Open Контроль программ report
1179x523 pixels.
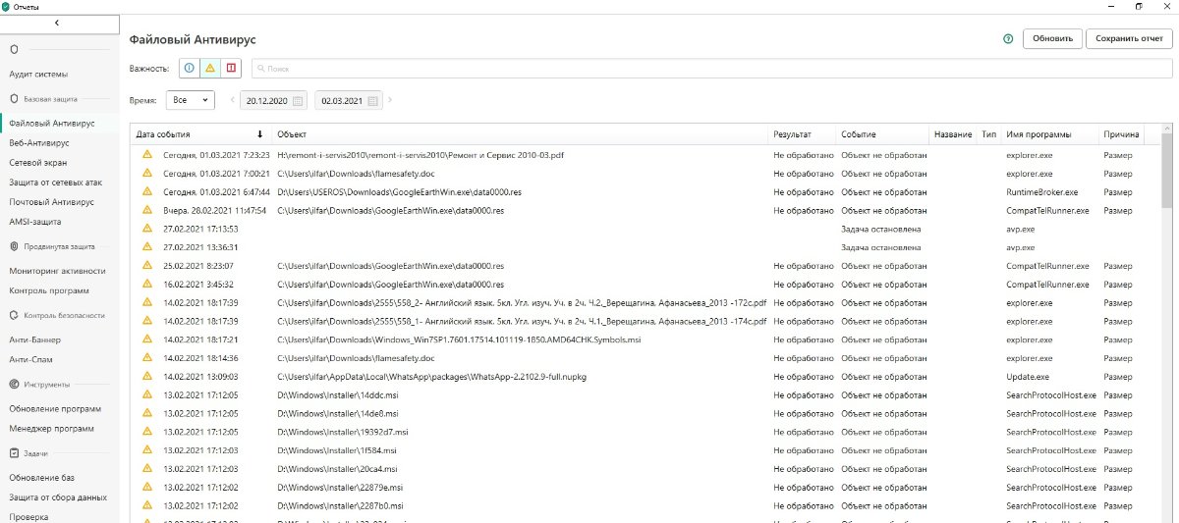point(49,290)
